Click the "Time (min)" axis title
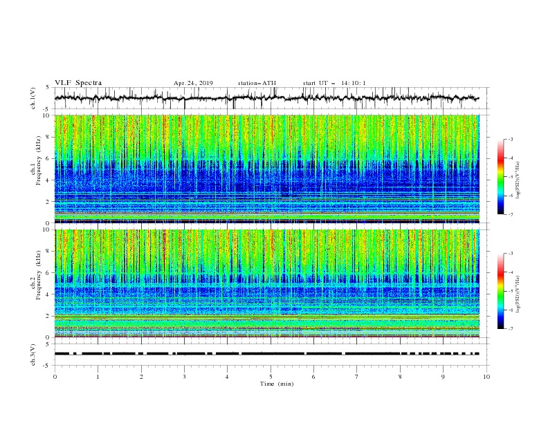548x423 pixels. click(277, 384)
